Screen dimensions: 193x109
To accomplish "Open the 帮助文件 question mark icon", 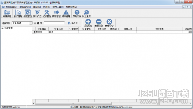I will [x=77, y=14].
